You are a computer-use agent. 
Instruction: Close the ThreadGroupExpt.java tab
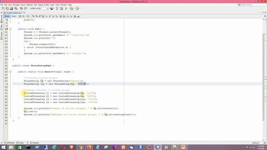tap(24, 13)
